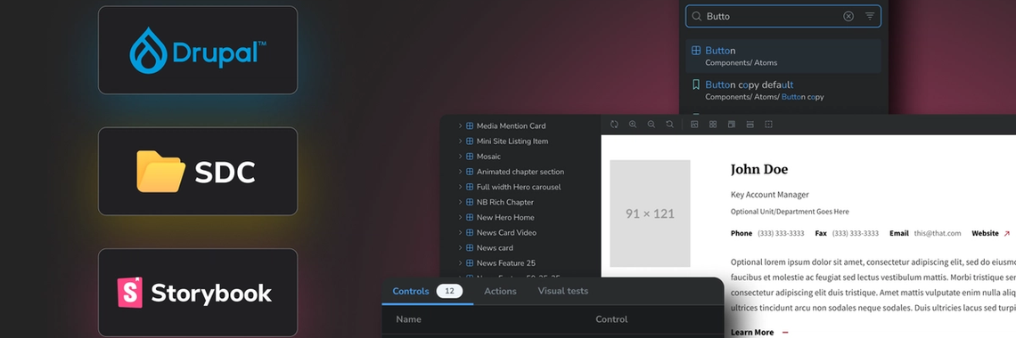The width and height of the screenshot is (1016, 338).
Task: Select the Button Components/ Atoms search result
Action: [x=783, y=56]
